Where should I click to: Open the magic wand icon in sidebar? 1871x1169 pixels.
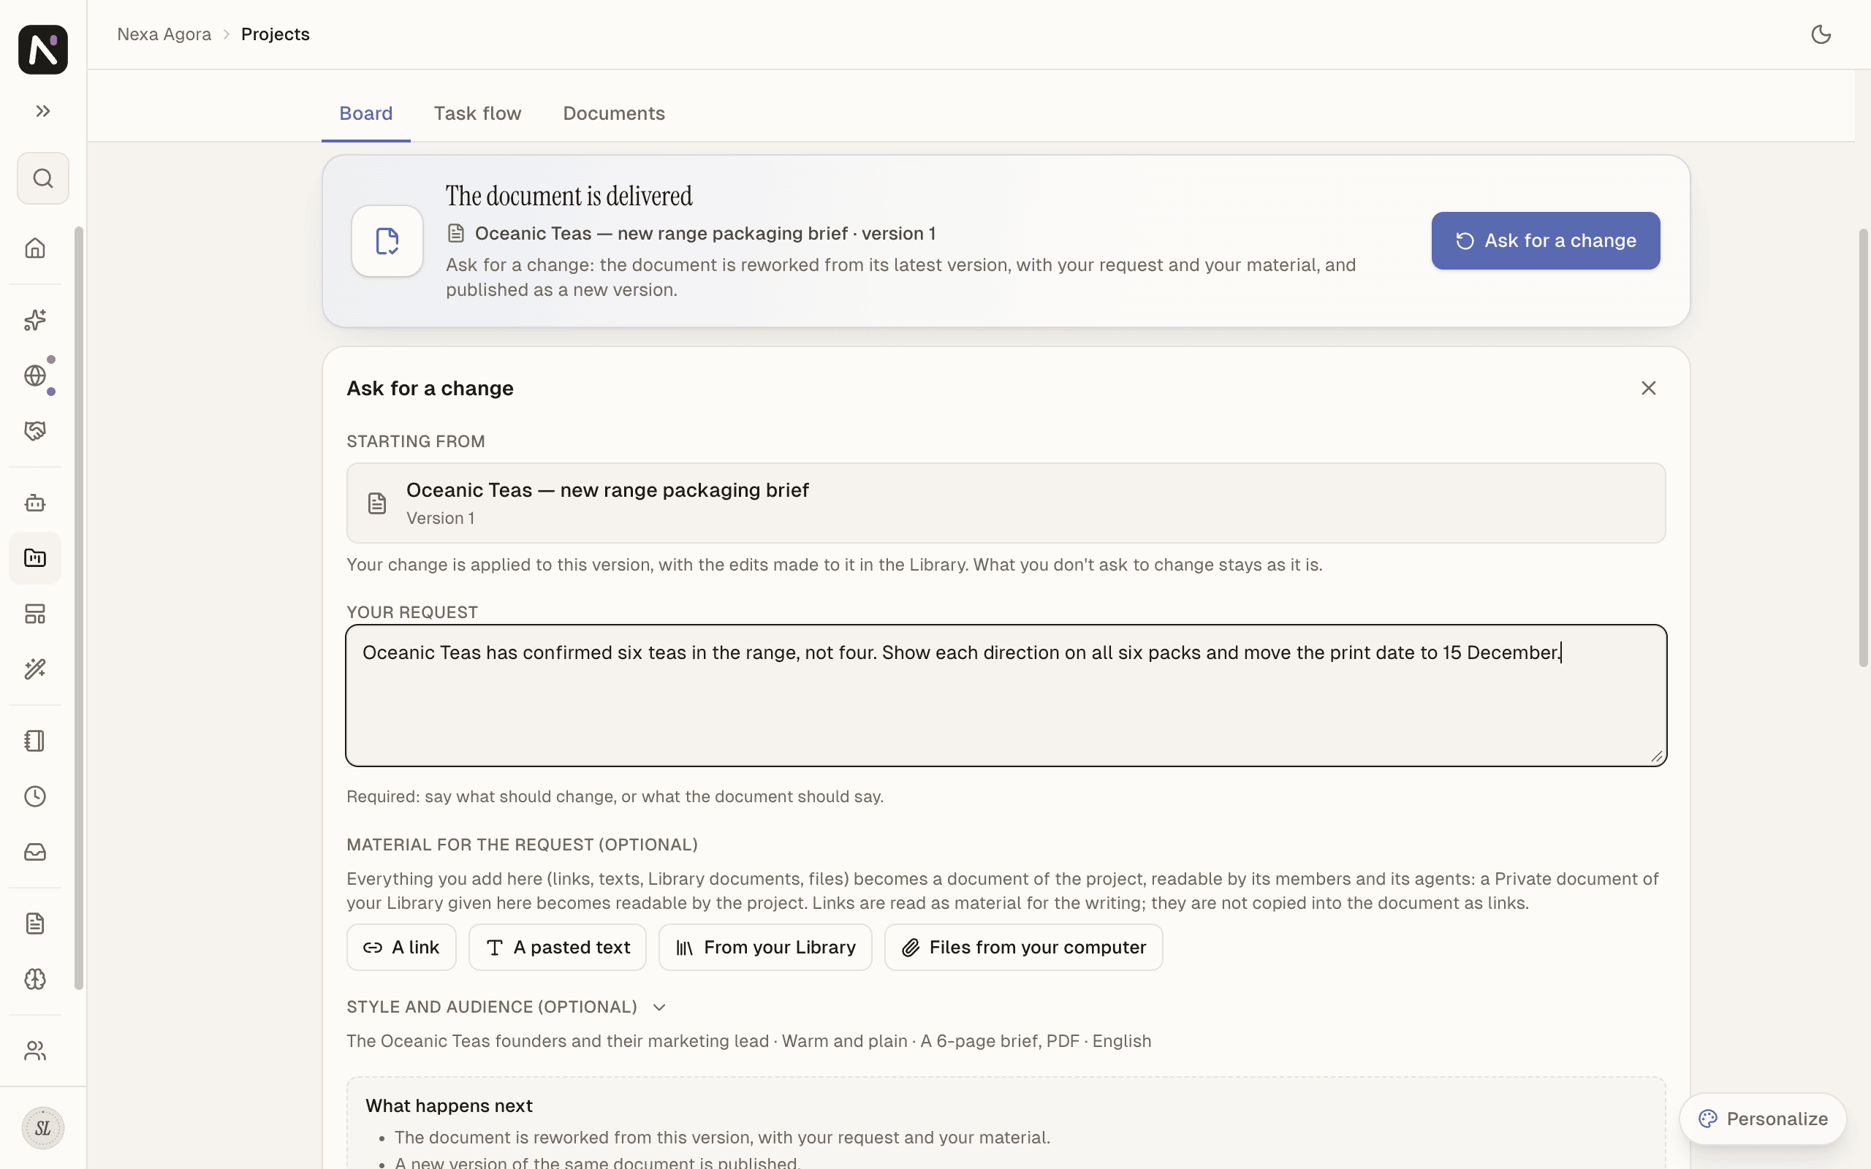35,669
